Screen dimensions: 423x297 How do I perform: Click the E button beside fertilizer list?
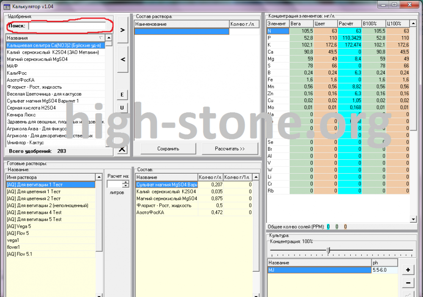[122, 95]
